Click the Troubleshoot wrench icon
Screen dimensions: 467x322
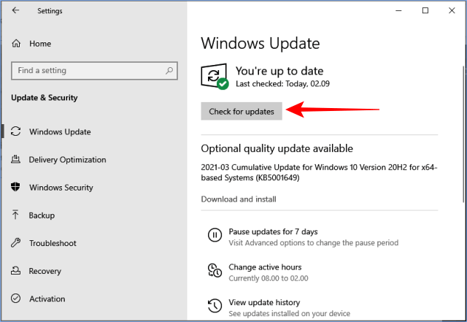[15, 242]
